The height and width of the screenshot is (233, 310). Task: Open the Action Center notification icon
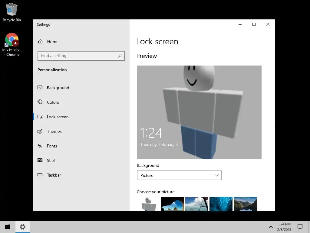pyautogui.click(x=300, y=227)
